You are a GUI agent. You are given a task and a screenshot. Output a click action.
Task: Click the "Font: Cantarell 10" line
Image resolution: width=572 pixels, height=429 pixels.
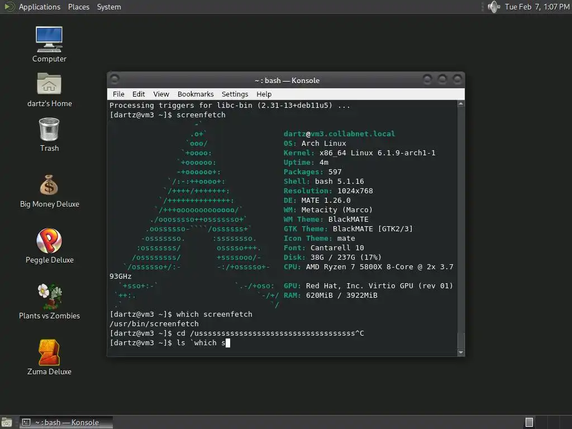tap(324, 247)
